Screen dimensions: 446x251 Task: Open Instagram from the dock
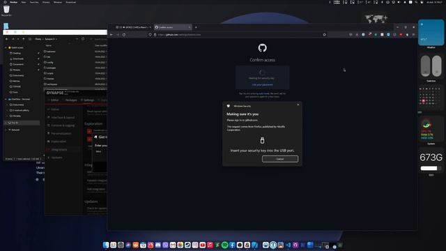point(195,245)
